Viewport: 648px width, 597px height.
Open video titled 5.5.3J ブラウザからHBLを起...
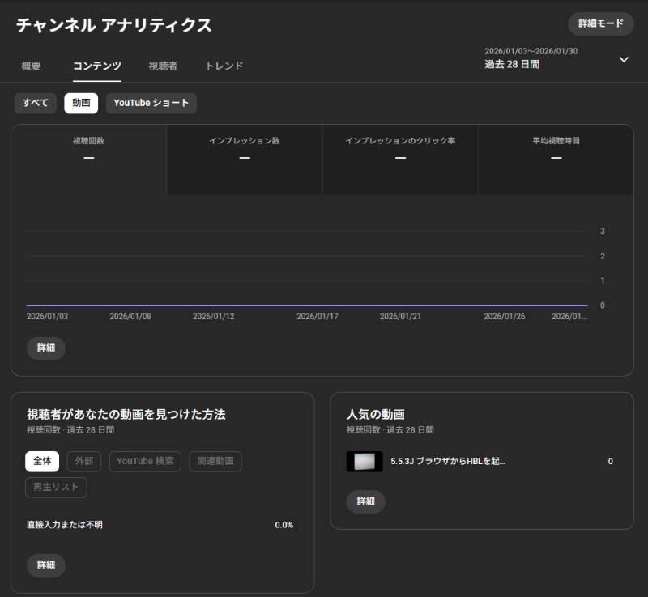tap(448, 461)
